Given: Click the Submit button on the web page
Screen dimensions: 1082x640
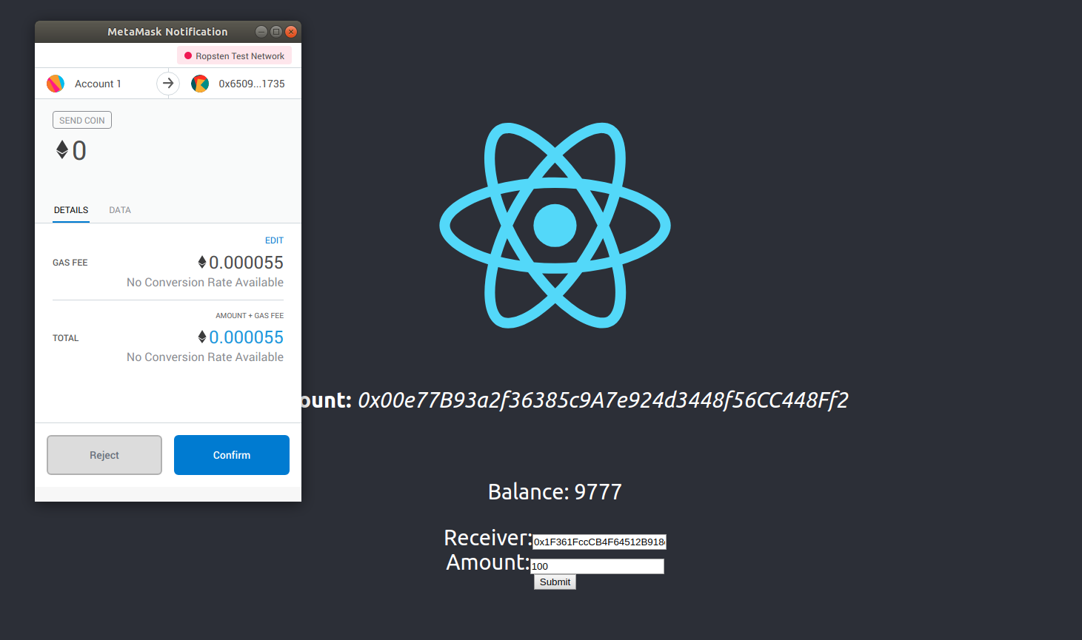Looking at the screenshot, I should click(x=555, y=582).
